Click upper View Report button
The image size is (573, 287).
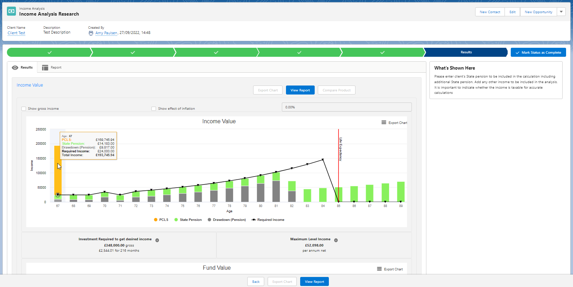point(300,90)
